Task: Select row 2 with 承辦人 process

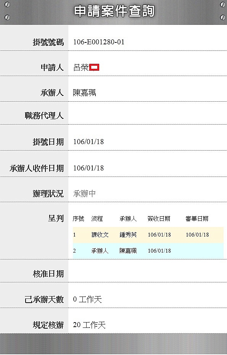Action: coord(148,251)
